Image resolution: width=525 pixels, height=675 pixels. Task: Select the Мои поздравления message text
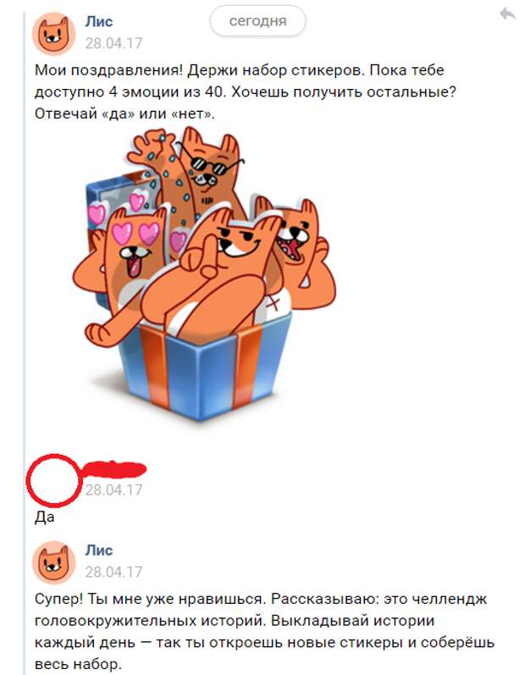click(x=246, y=91)
